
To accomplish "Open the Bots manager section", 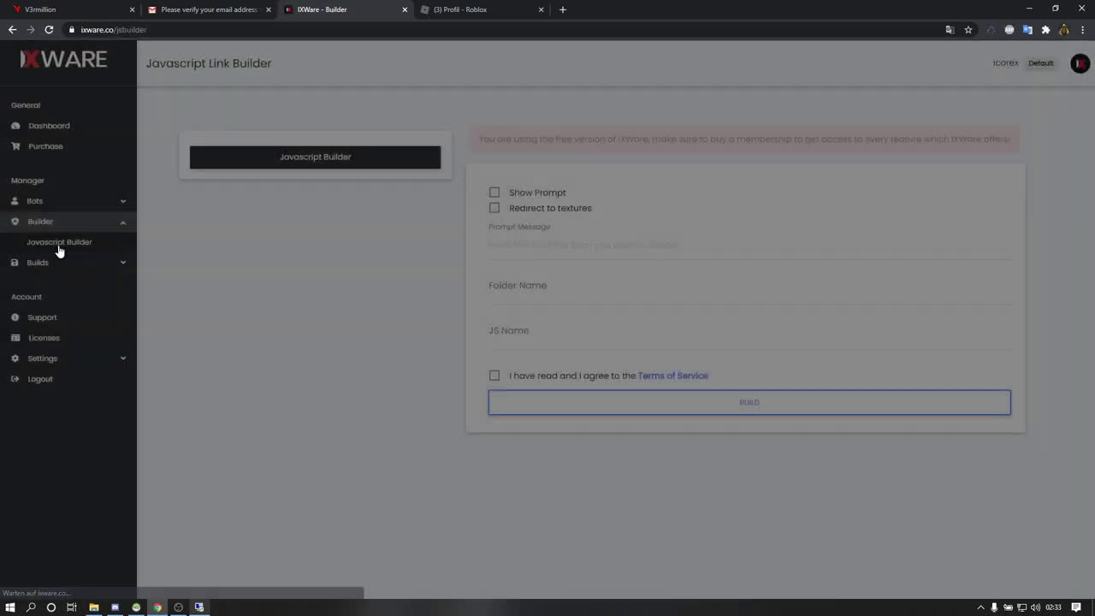I will click(x=34, y=200).
